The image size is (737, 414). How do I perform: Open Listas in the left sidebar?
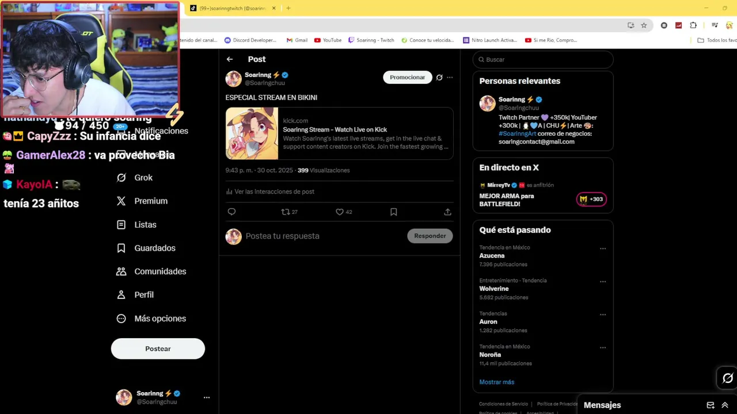136,224
